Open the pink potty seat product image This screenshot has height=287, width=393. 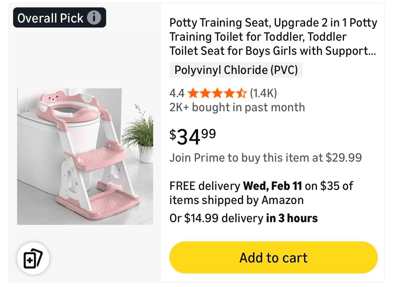pyautogui.click(x=85, y=156)
